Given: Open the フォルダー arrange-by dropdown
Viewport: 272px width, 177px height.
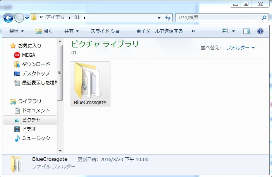Looking at the screenshot, I should click(241, 48).
